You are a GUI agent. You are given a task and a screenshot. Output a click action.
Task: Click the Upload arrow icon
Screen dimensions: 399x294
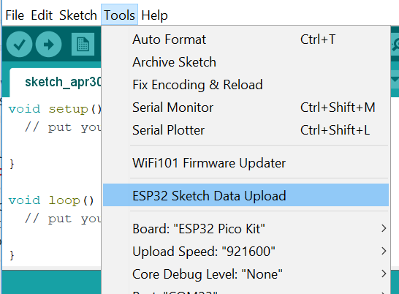click(49, 45)
